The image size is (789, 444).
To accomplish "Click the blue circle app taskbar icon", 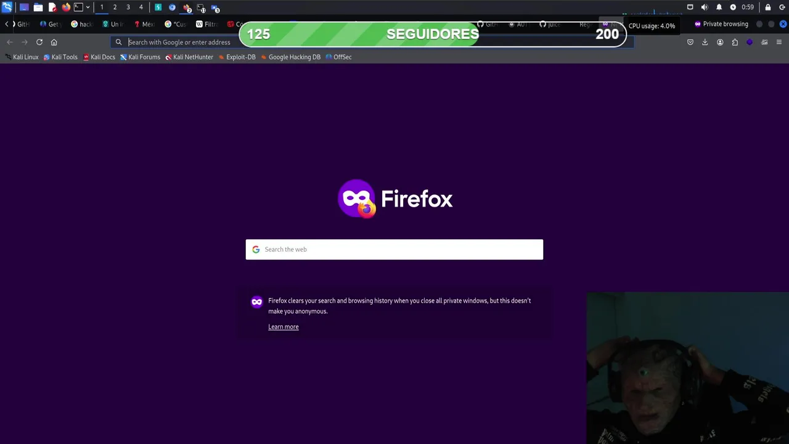I will click(172, 7).
